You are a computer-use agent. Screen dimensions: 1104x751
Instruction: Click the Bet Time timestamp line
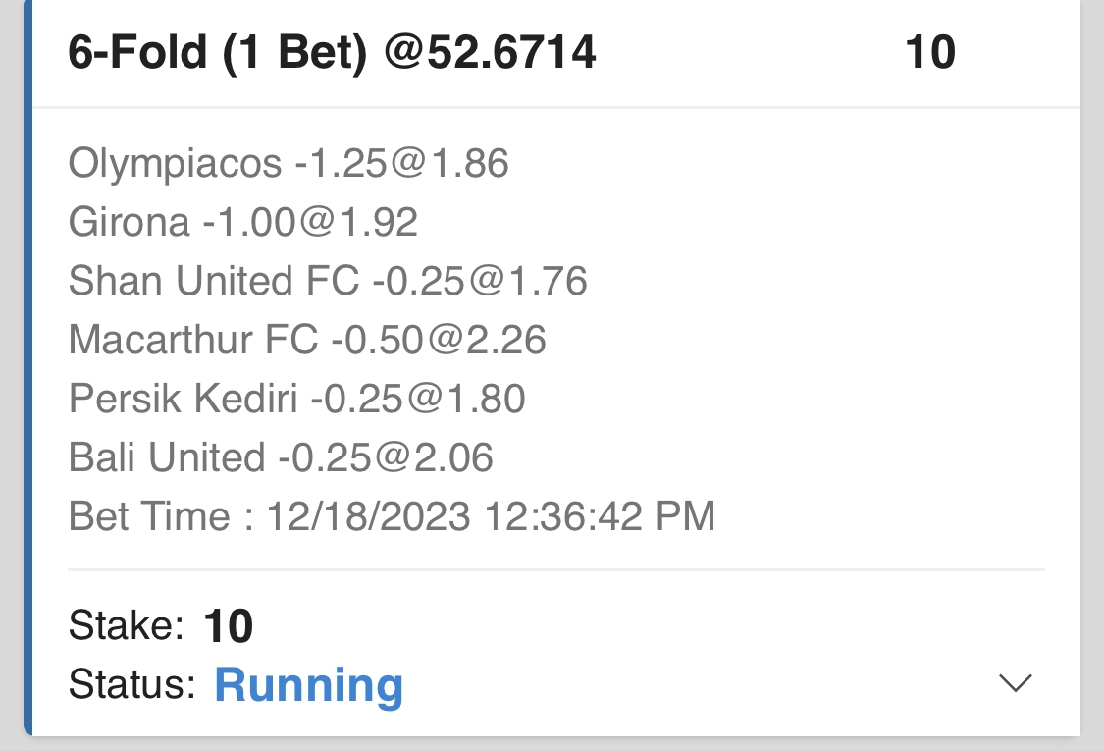pos(392,516)
